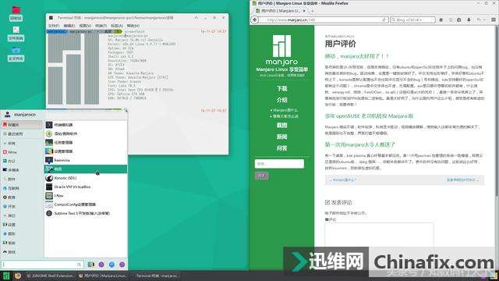Click the reload icon in Firefox URL bar
Viewport: 499px width, 281px height.
pyautogui.click(x=384, y=20)
